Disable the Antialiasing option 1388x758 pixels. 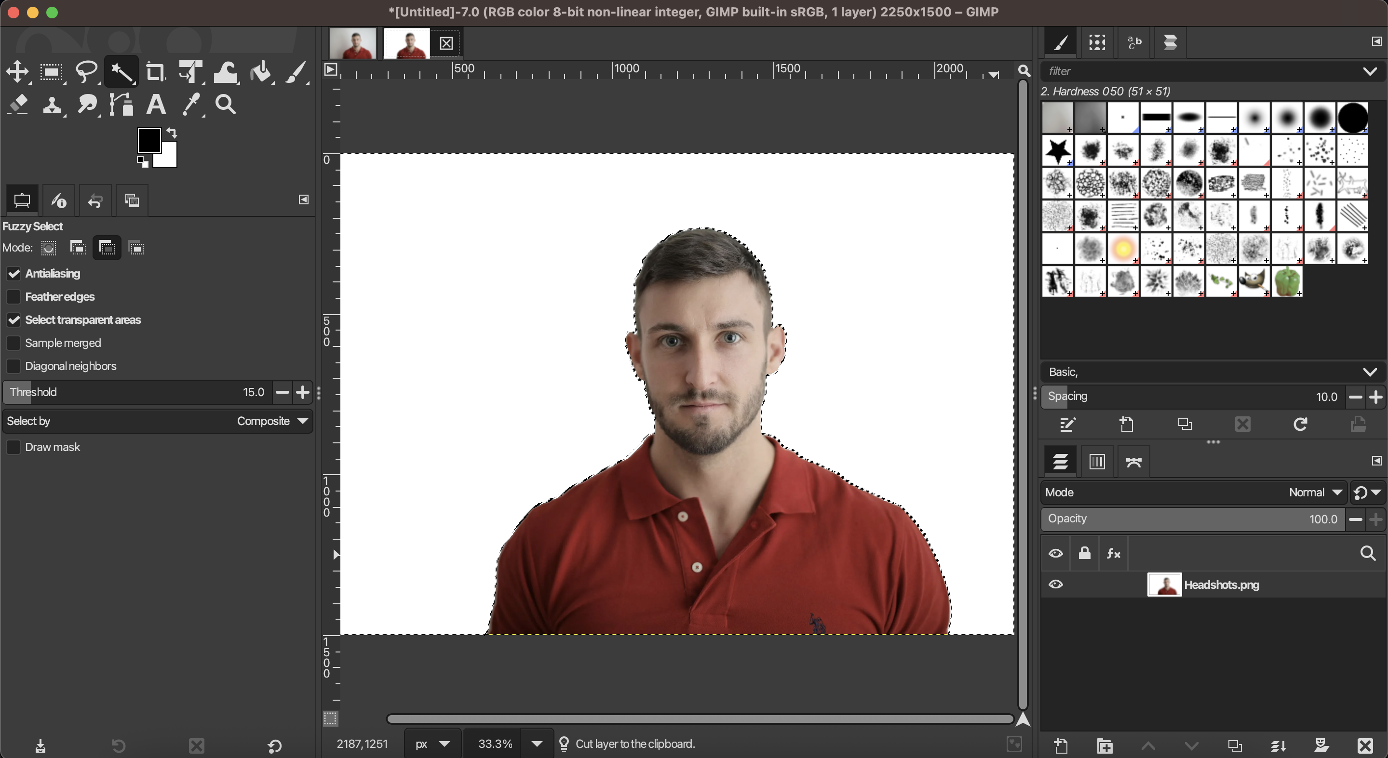(13, 273)
